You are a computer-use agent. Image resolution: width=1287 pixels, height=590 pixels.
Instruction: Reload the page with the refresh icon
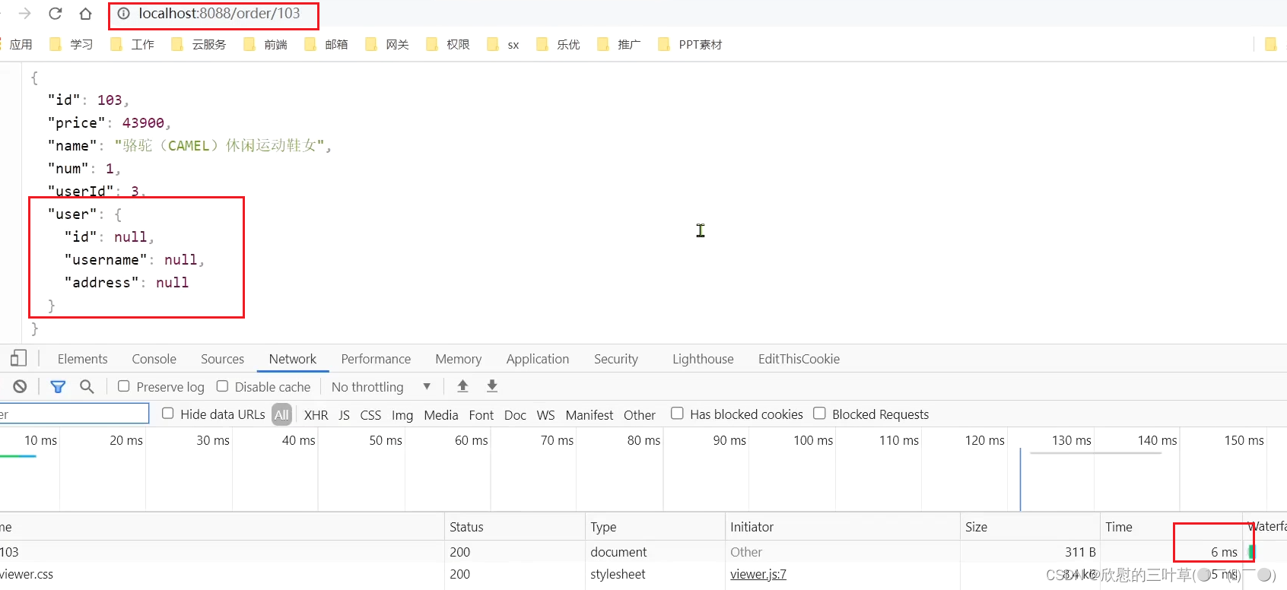click(55, 14)
